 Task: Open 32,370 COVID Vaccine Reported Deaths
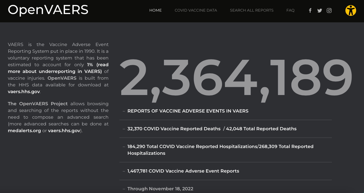coord(174,129)
